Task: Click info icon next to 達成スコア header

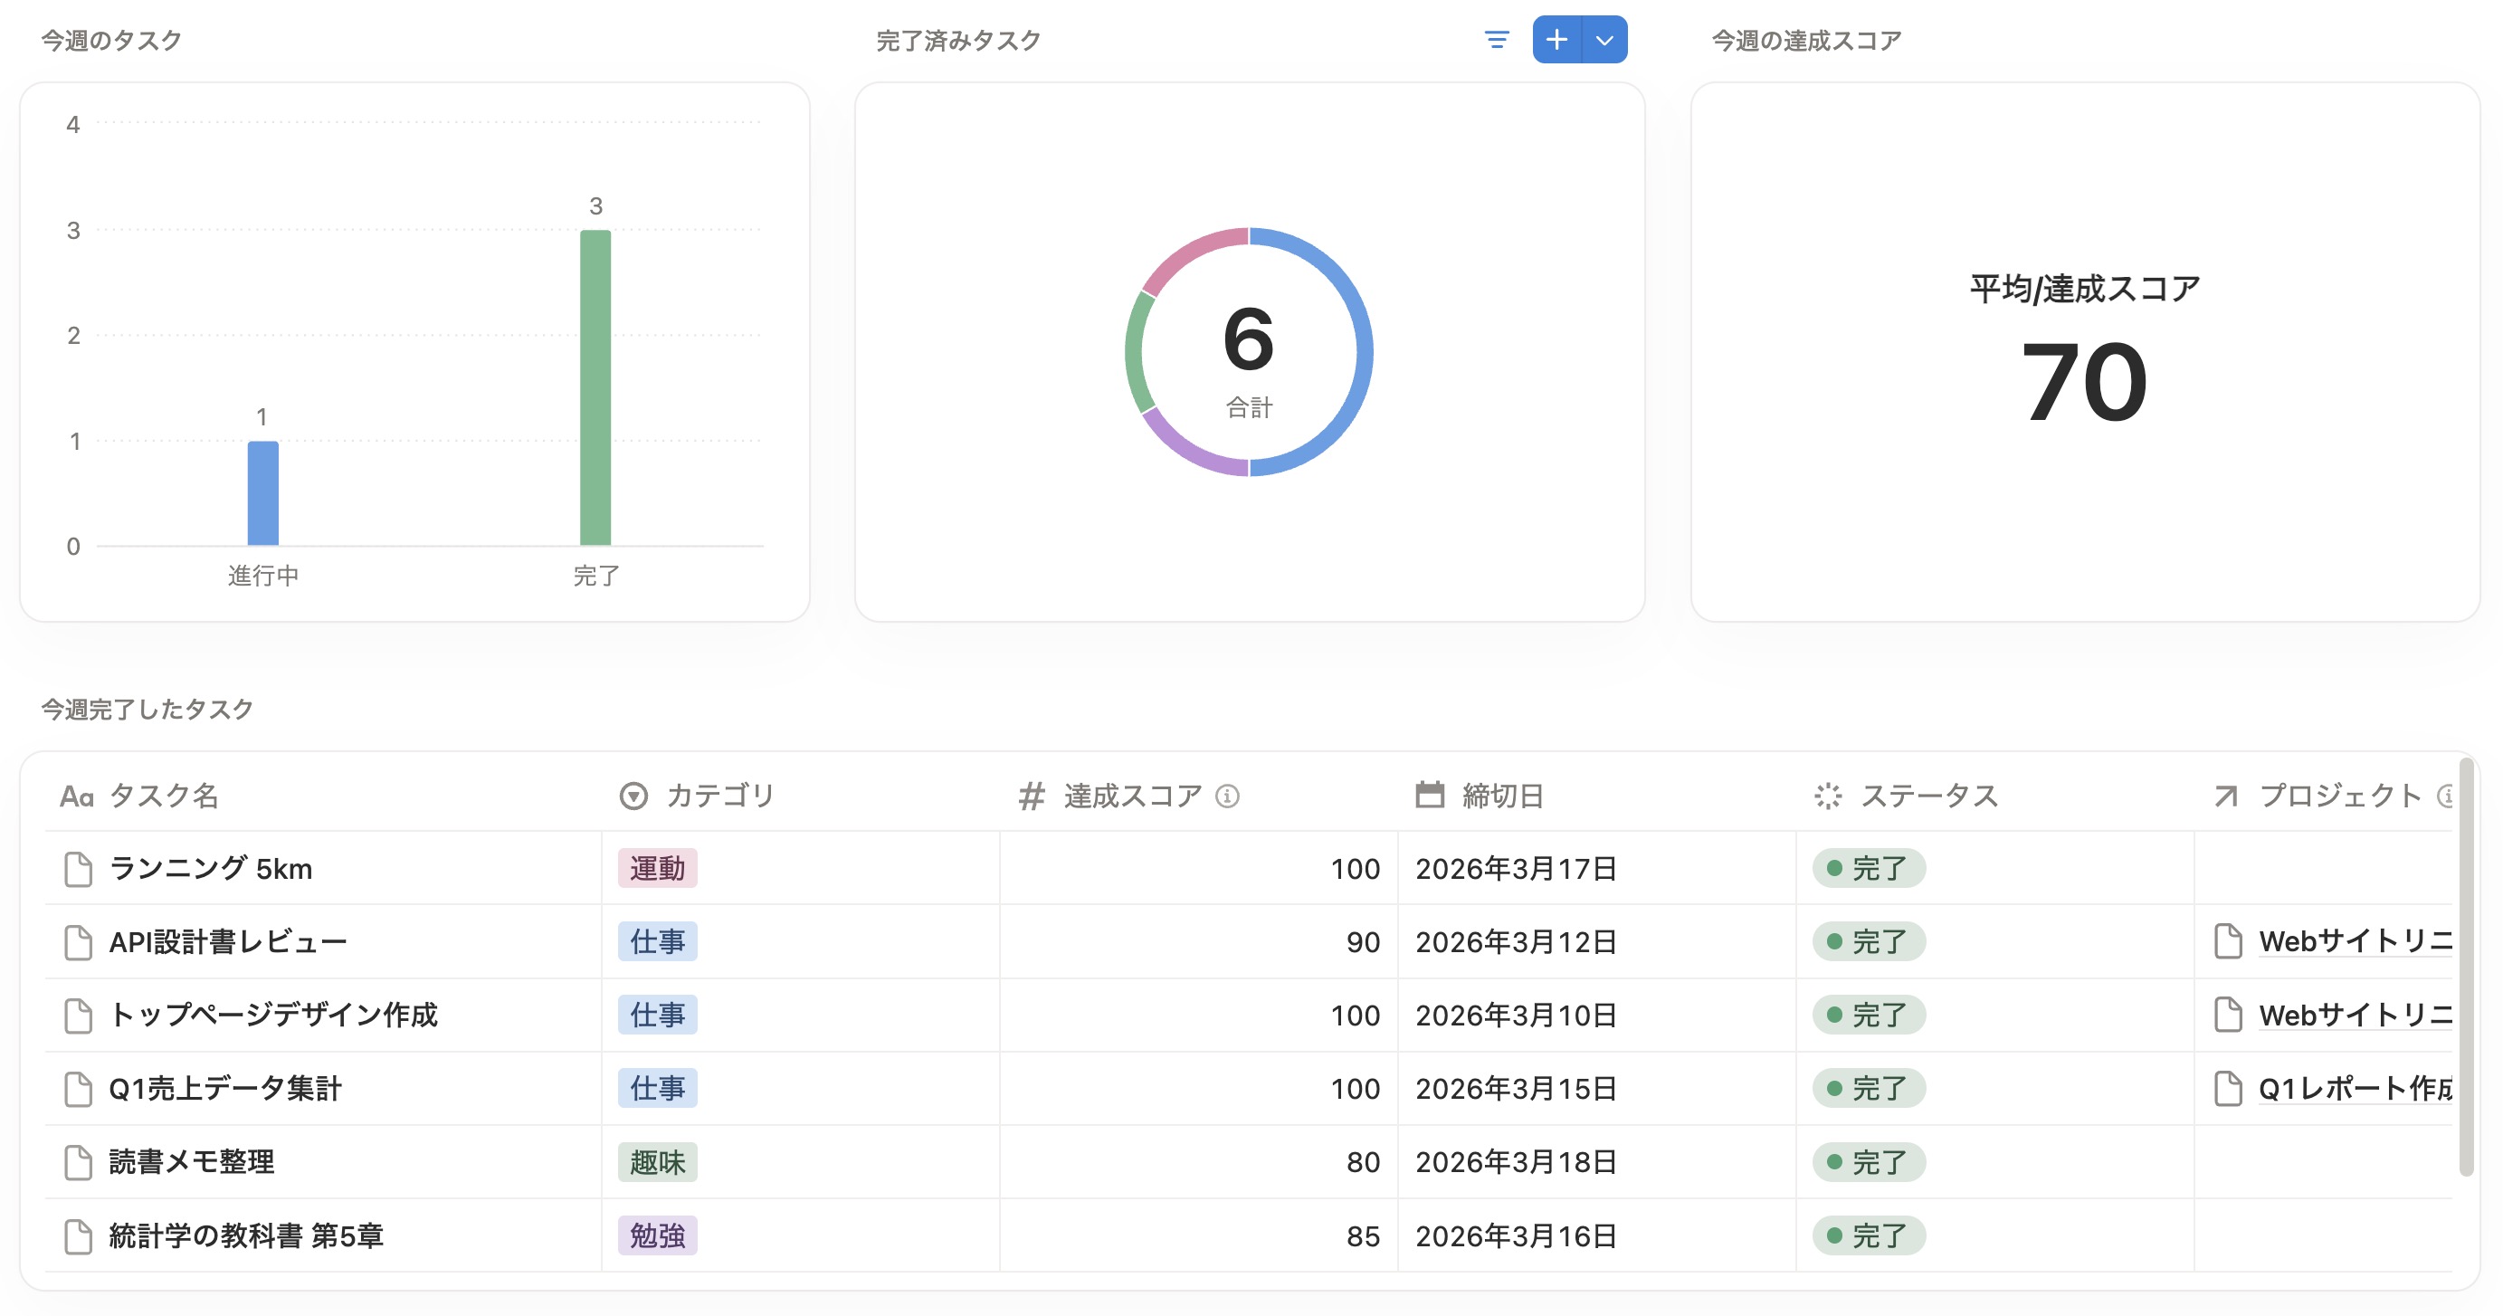Action: pyautogui.click(x=1227, y=796)
